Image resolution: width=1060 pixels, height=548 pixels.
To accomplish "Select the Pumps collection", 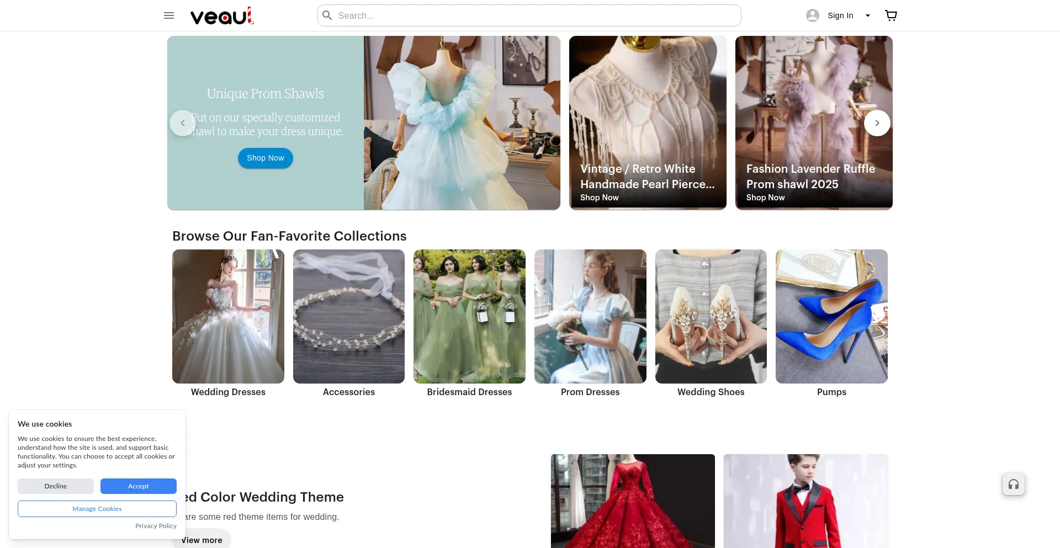I will click(x=831, y=323).
